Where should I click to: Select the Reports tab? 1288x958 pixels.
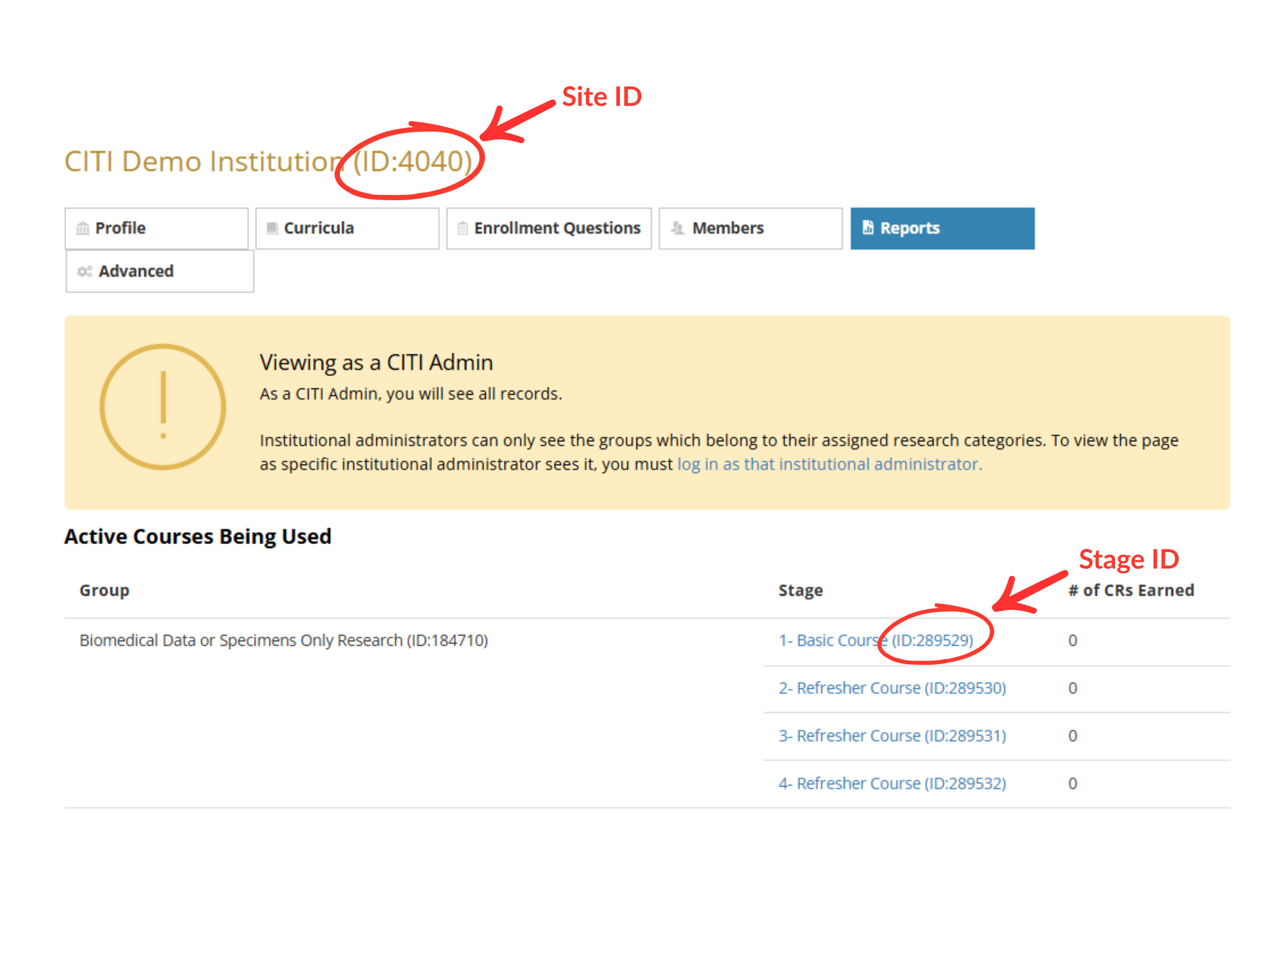click(x=942, y=228)
